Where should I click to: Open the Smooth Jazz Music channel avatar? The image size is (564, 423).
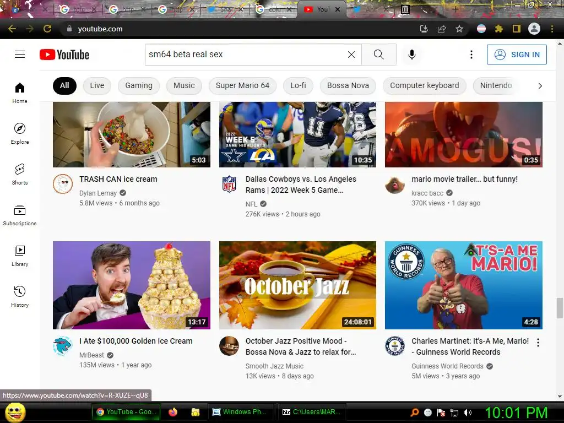(x=229, y=346)
